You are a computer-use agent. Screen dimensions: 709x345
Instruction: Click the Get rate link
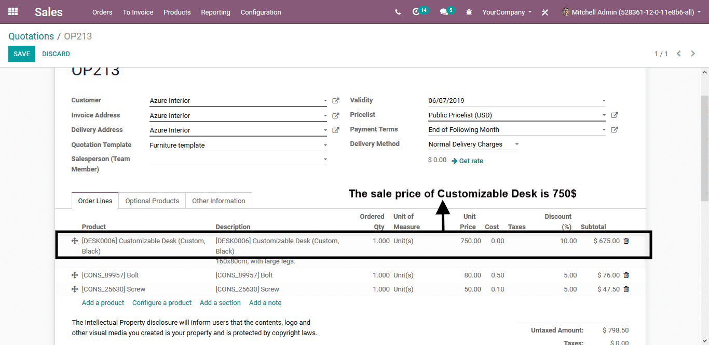tap(468, 161)
